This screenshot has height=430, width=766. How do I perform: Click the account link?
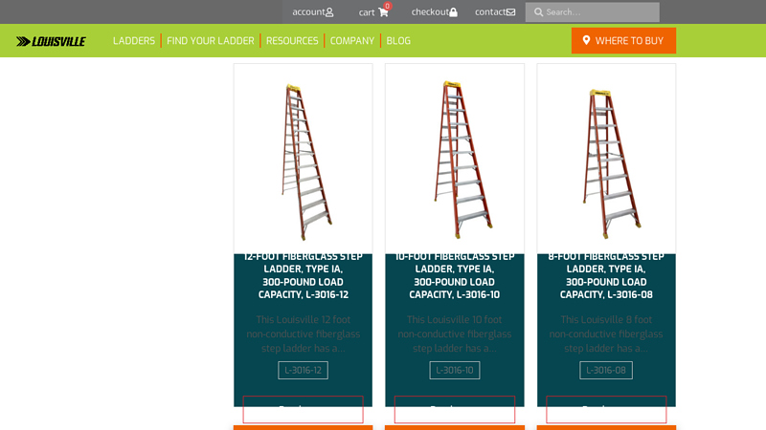click(x=313, y=12)
